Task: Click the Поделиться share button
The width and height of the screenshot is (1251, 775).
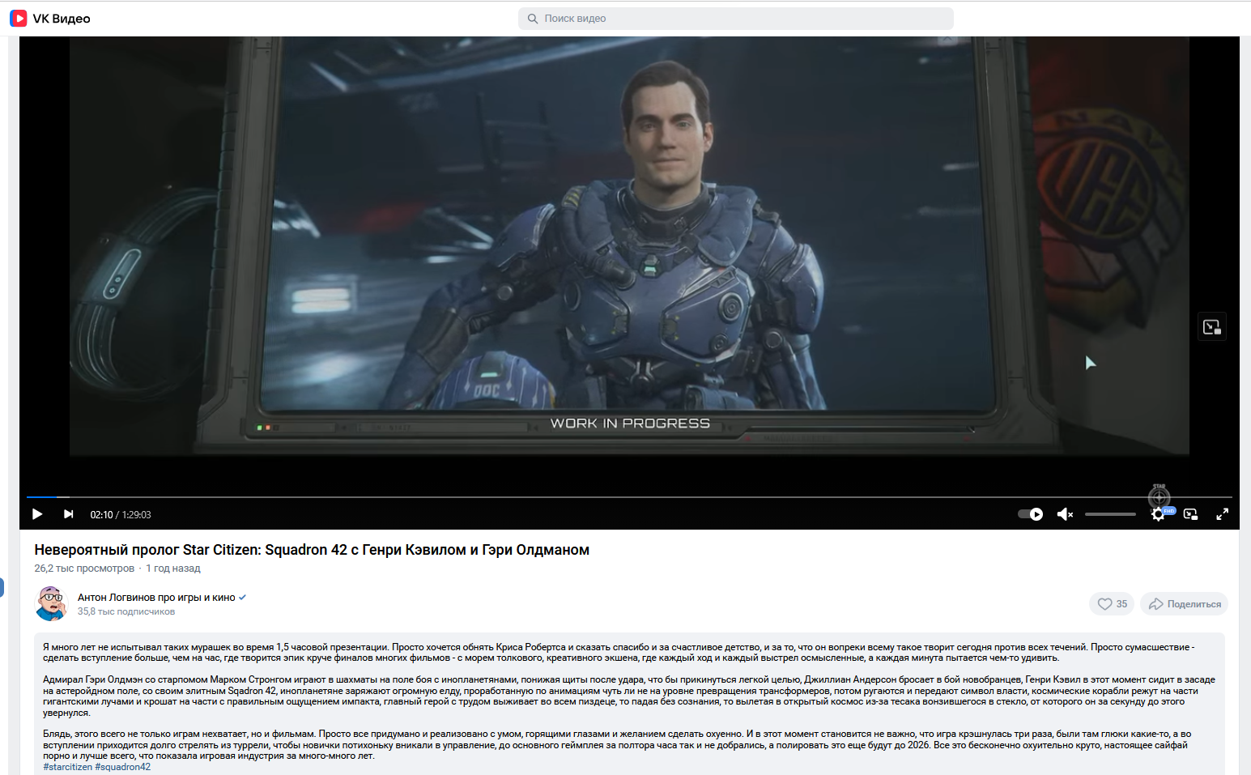Action: point(1184,604)
